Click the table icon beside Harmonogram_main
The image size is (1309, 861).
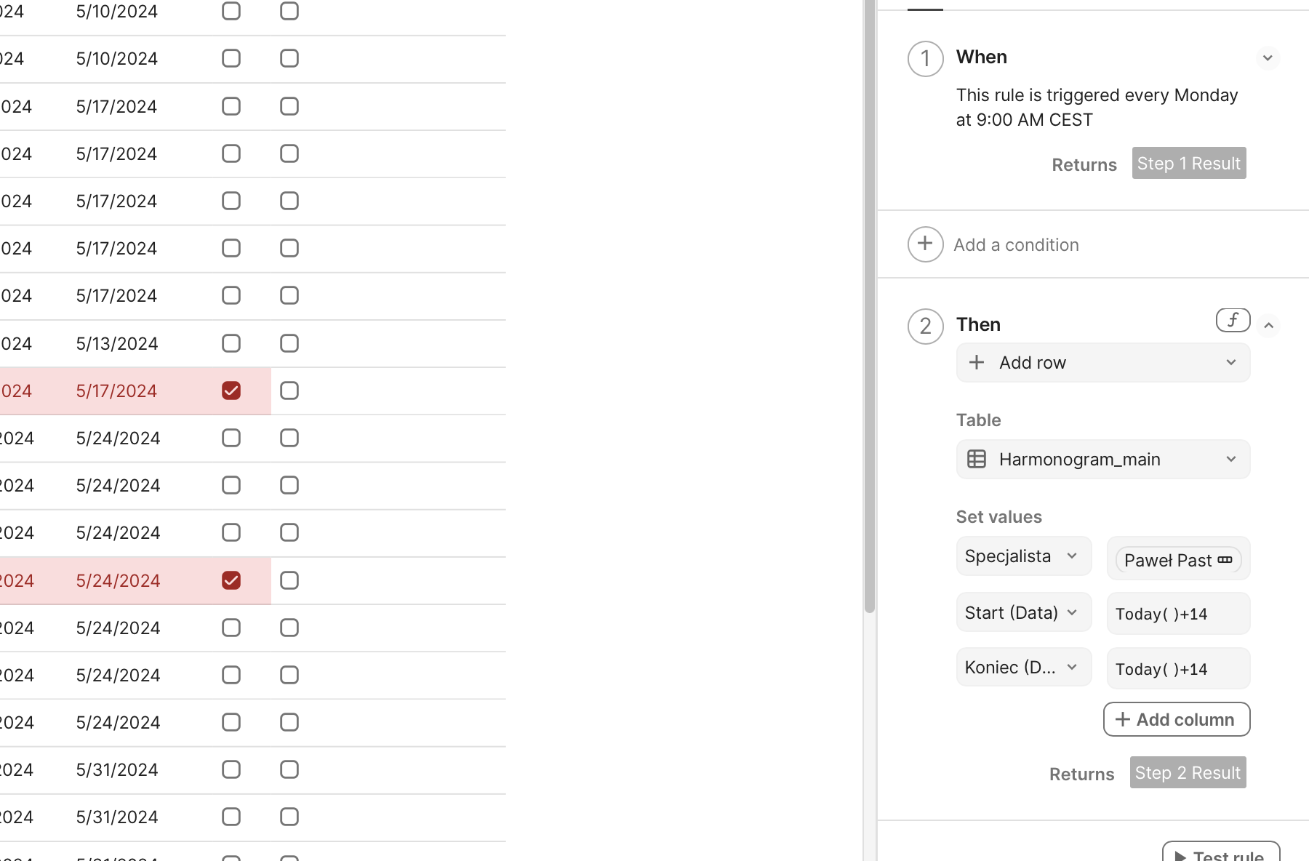[x=977, y=460]
